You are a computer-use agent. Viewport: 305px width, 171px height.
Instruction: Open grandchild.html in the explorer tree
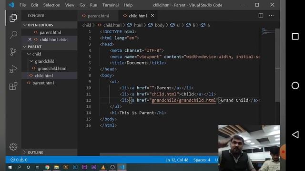coord(50,68)
